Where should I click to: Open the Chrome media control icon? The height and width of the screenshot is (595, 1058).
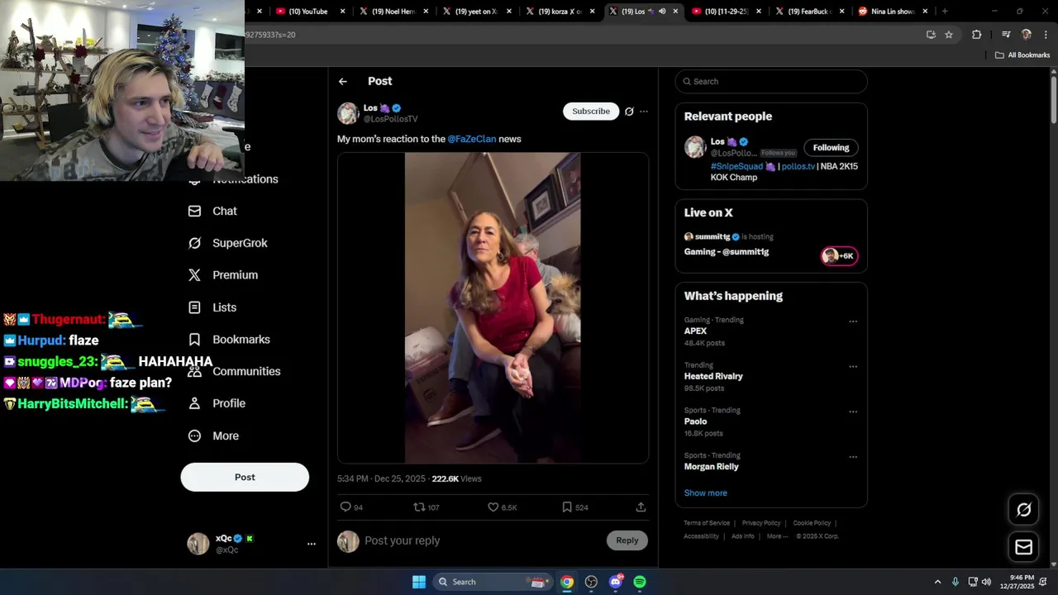1006,35
